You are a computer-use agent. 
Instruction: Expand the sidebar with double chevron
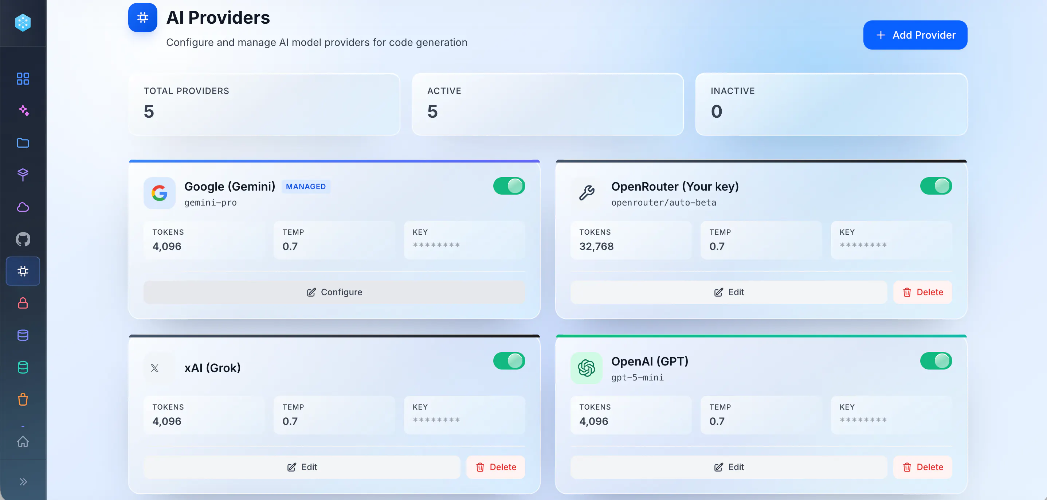coord(23,482)
